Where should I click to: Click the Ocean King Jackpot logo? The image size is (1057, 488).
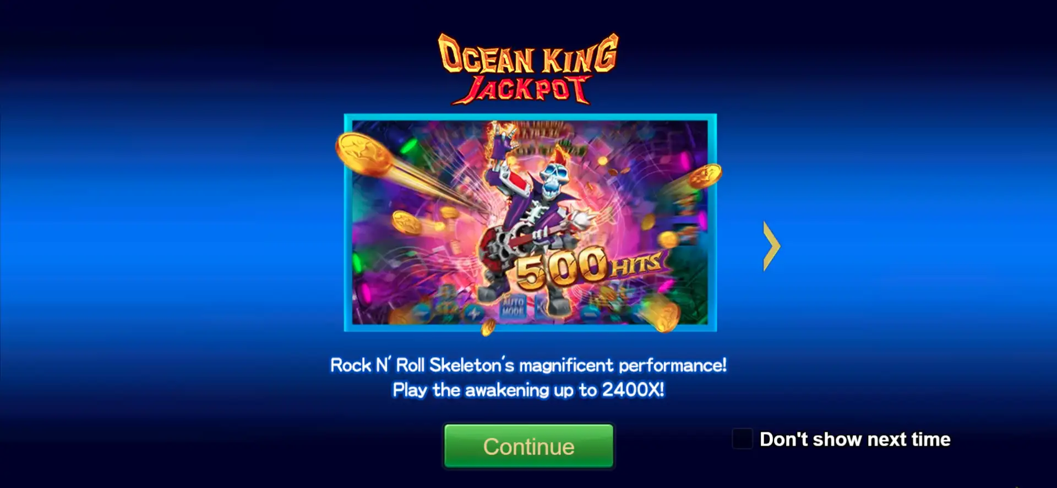[x=528, y=69]
